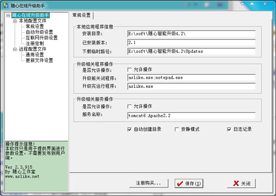The height and width of the screenshot is (196, 276).
Task: Click the 注册购买... button
Action: 149,184
